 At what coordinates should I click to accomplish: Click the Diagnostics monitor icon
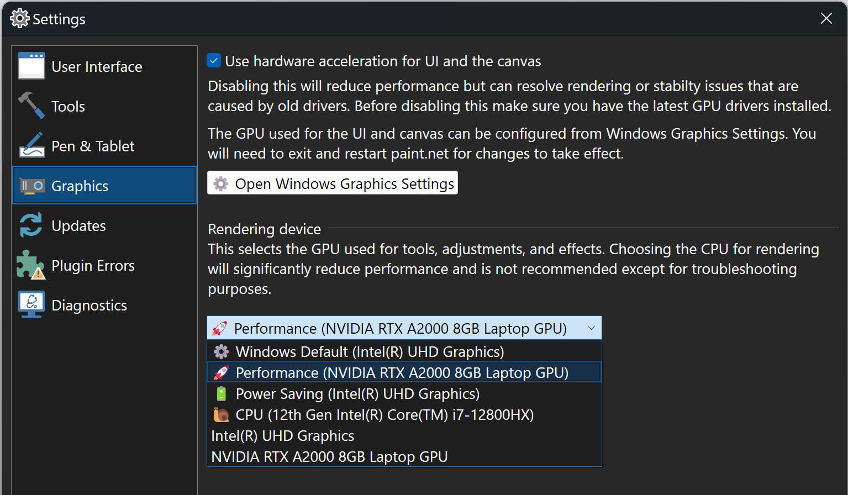pos(31,304)
